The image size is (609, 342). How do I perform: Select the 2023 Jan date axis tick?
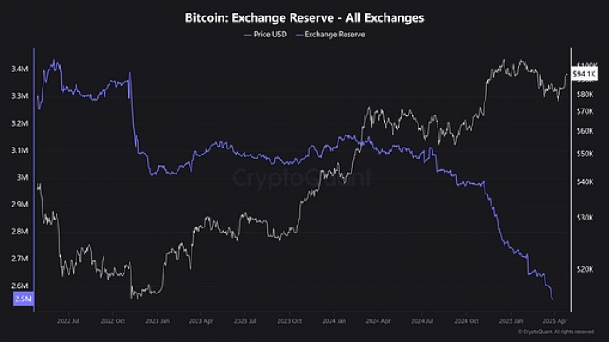[157, 321]
